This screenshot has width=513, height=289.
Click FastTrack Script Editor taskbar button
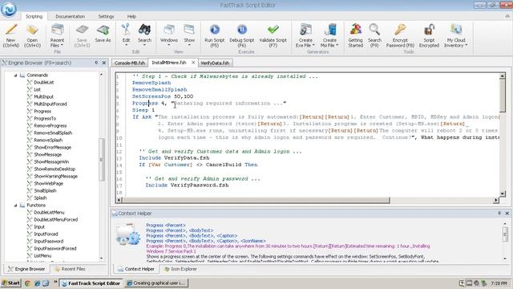91,283
